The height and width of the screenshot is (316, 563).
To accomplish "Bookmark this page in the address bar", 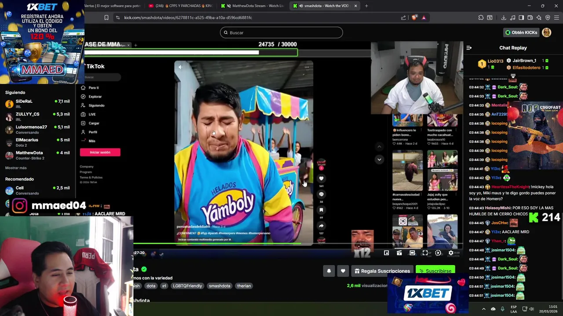I will tap(106, 18).
